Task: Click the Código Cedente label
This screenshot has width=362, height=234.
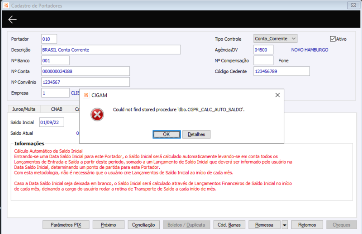Action: pos(231,72)
